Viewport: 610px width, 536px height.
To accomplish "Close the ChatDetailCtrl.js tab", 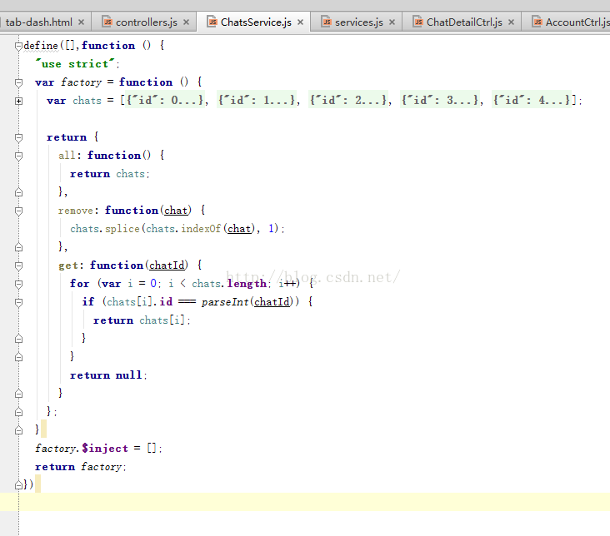I will coord(511,22).
